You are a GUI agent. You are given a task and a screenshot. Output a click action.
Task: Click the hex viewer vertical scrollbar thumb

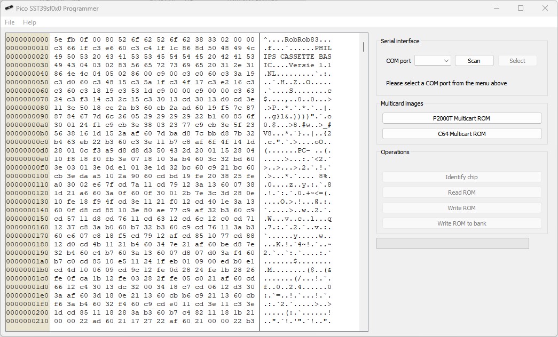coord(364,47)
